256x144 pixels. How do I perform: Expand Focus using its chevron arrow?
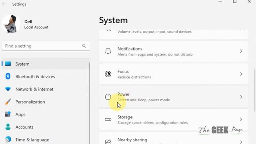click(241, 74)
